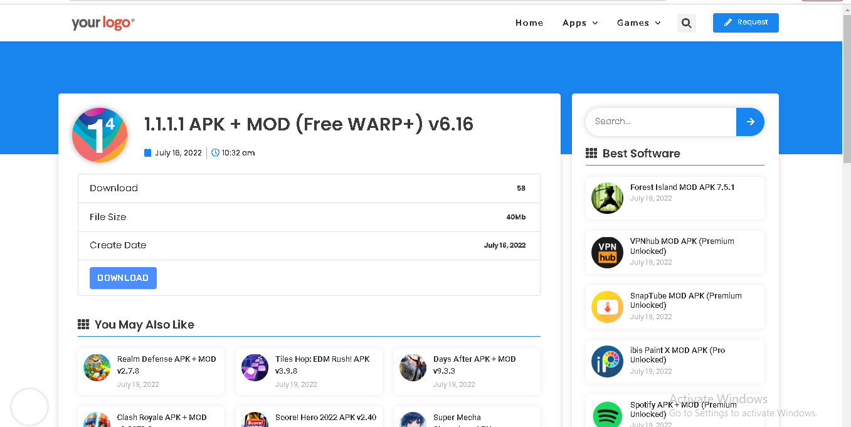This screenshot has height=427, width=851.
Task: Expand the Apps dropdown menu
Action: point(580,23)
